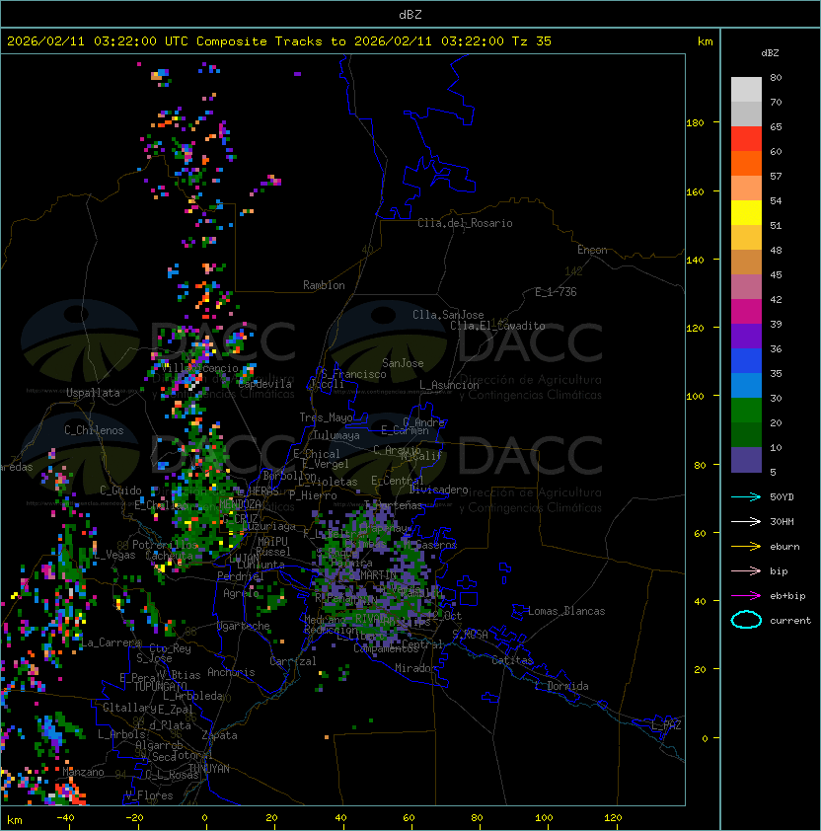Click the L_Asuncion place label

coord(449,385)
